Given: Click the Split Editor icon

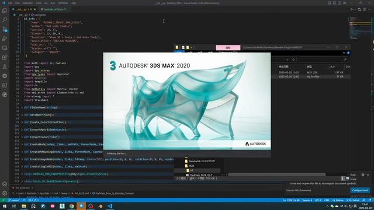Looking at the screenshot, I should 365,9.
